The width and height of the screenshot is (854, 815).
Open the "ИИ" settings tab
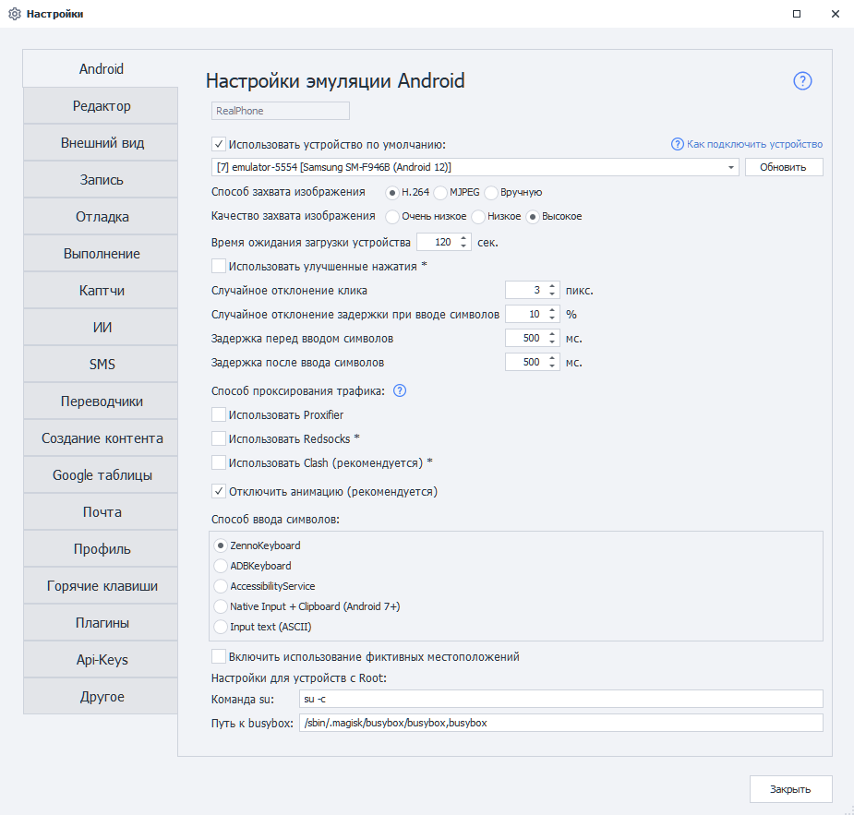(101, 327)
